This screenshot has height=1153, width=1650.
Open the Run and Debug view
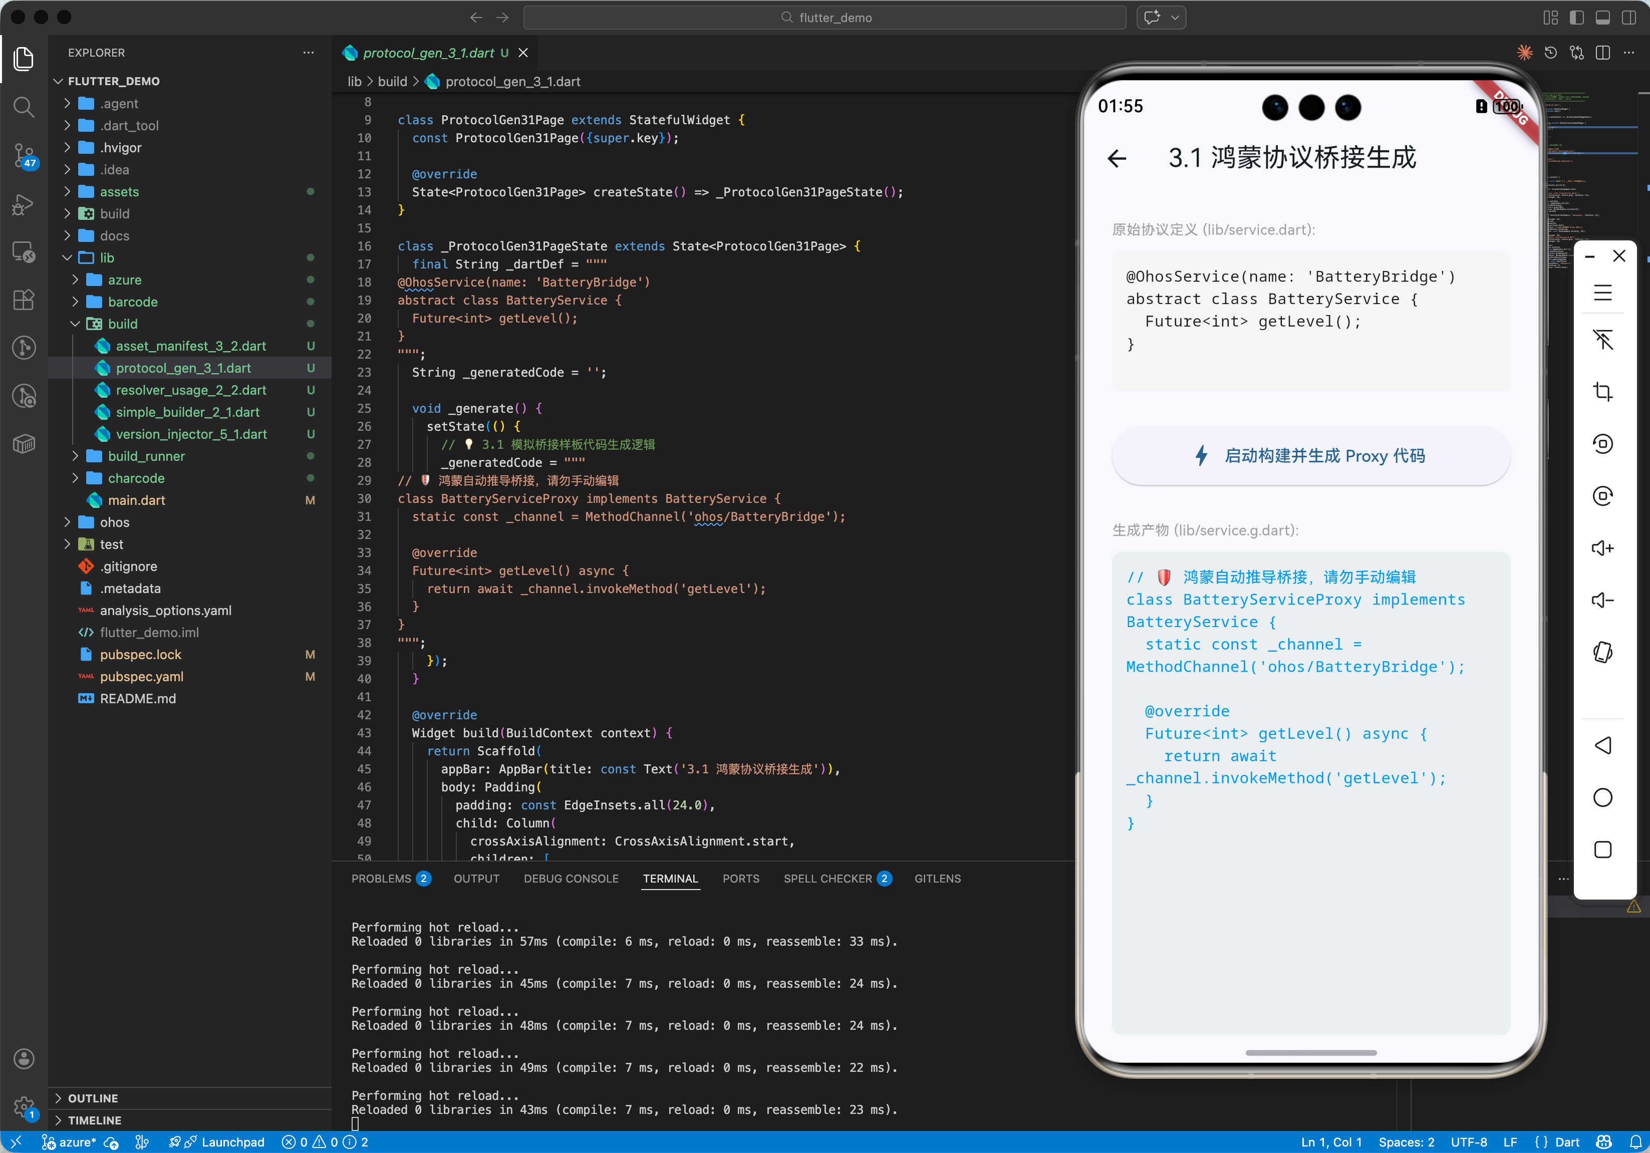click(x=24, y=204)
